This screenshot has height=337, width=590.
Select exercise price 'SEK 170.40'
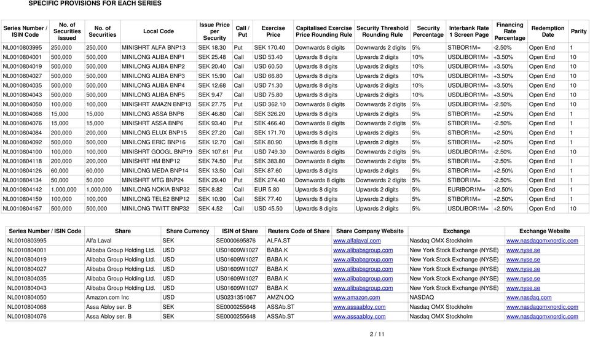[269, 48]
